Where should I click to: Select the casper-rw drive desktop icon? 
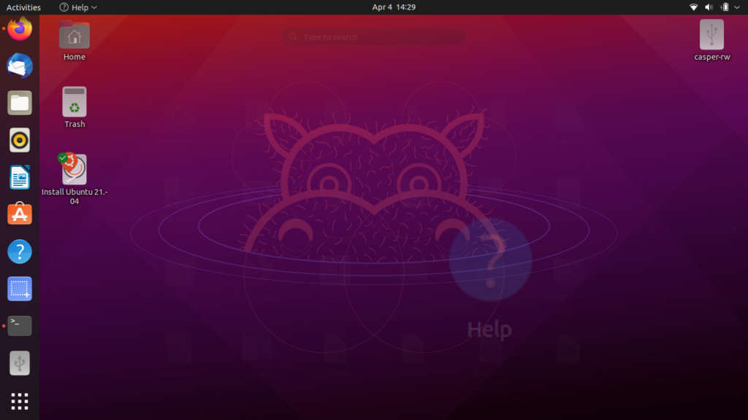pos(711,41)
